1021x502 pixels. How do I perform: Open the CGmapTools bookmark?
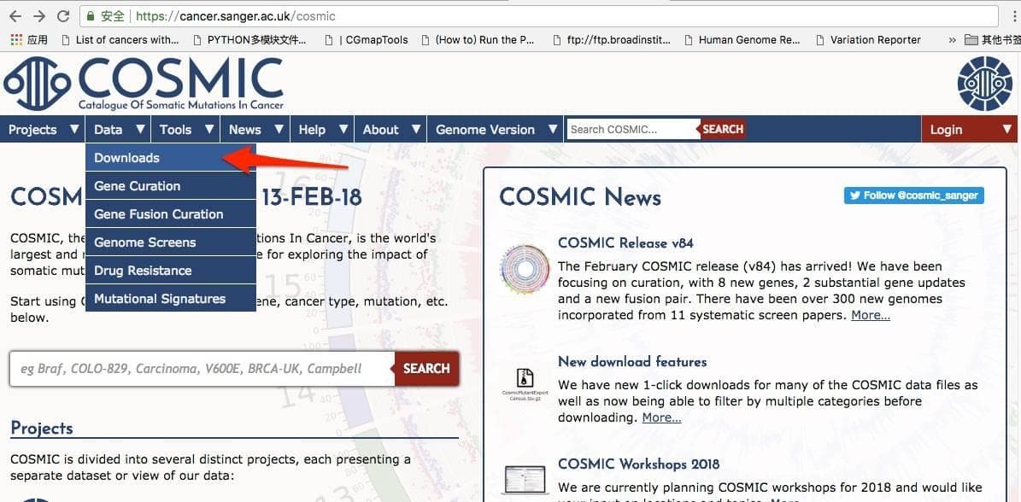click(x=367, y=39)
